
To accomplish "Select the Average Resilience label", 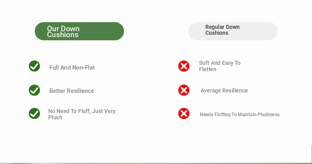I will pyautogui.click(x=224, y=90).
